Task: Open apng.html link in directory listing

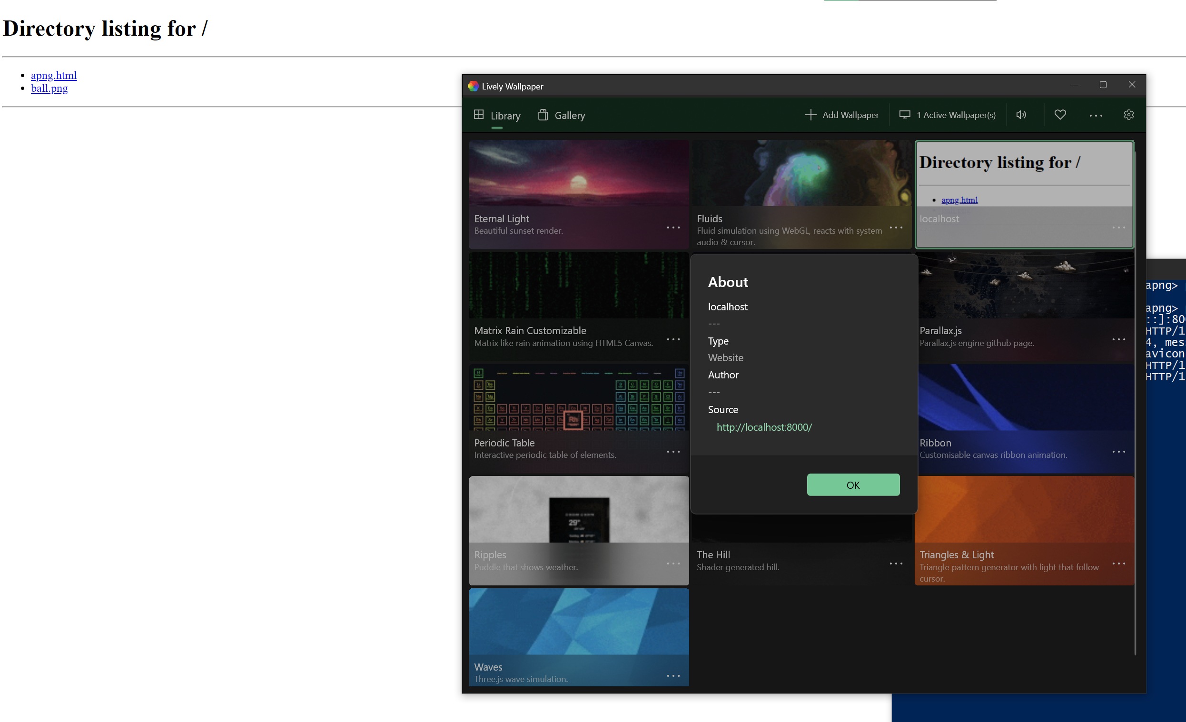Action: click(54, 76)
